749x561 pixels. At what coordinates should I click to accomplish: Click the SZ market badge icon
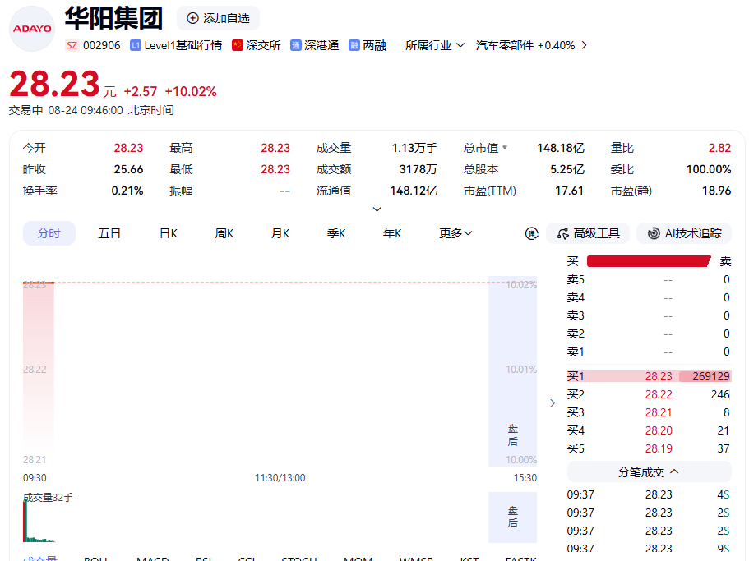coord(72,45)
